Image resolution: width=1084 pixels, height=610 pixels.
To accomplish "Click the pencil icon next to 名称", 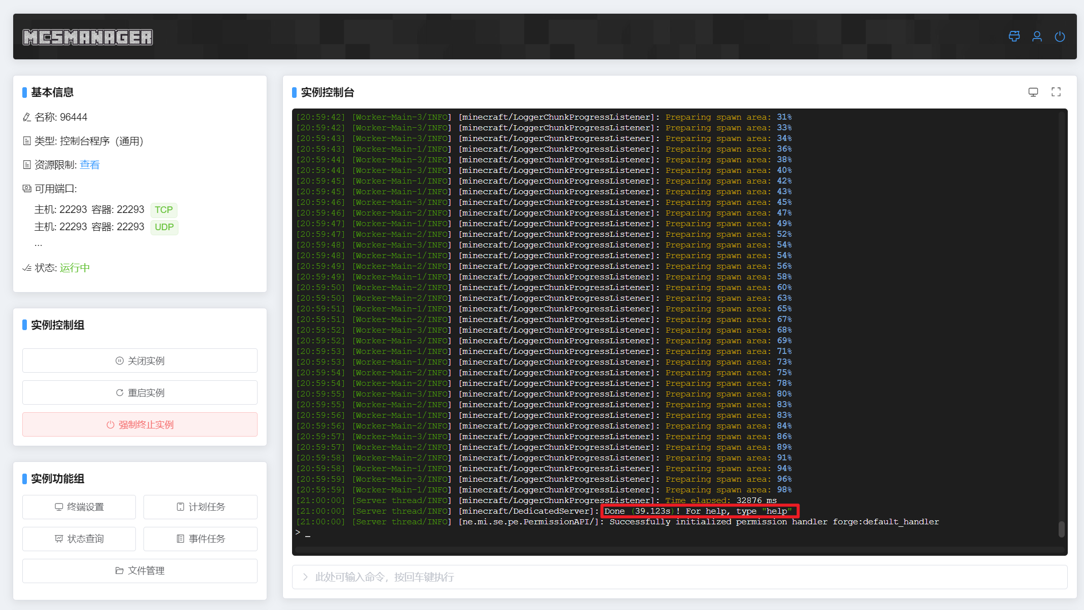I will (x=27, y=117).
